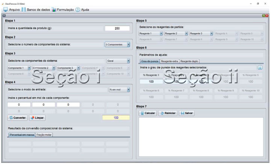Switch to the Reagente extra tab
Image resolution: width=271 pixels, height=164 pixels.
[170, 61]
